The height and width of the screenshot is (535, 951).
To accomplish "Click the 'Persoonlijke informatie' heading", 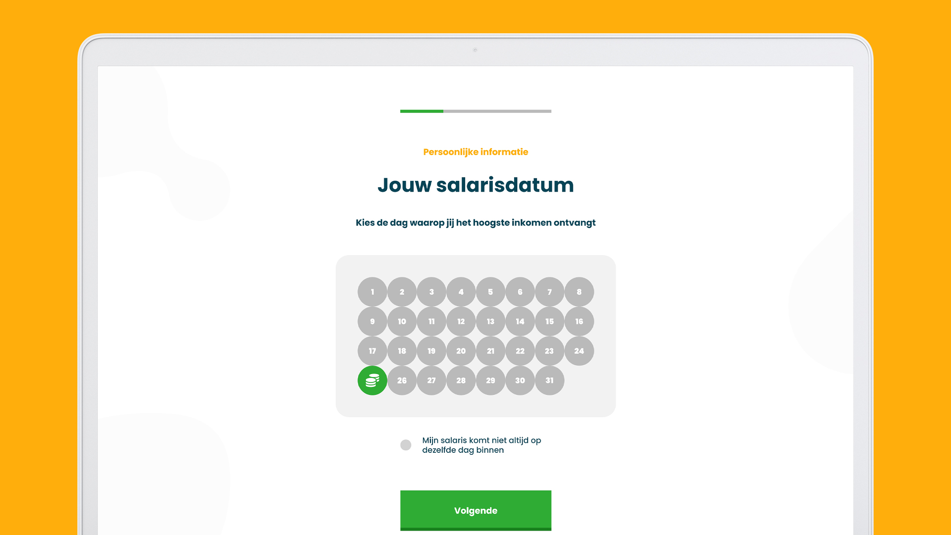I will click(x=475, y=152).
